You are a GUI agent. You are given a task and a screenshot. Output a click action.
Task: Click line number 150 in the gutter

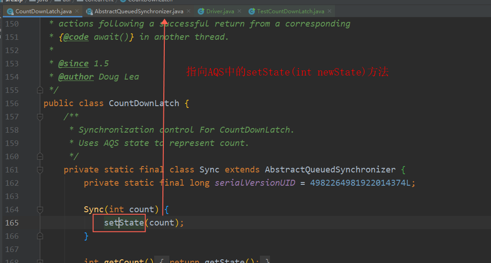(12, 24)
